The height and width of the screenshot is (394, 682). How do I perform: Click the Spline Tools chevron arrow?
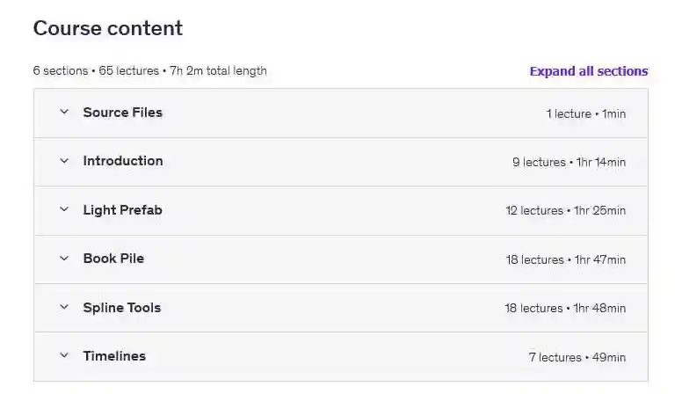(x=63, y=308)
